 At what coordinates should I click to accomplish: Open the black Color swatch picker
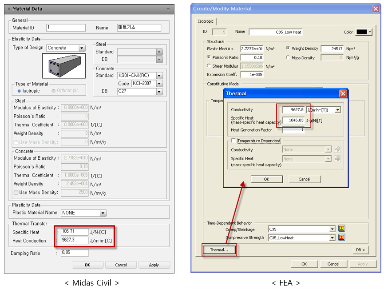(x=364, y=32)
